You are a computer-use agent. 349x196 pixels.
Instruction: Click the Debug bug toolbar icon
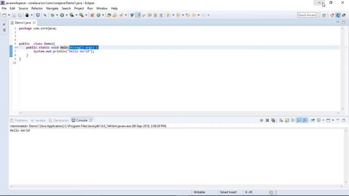click(52, 15)
